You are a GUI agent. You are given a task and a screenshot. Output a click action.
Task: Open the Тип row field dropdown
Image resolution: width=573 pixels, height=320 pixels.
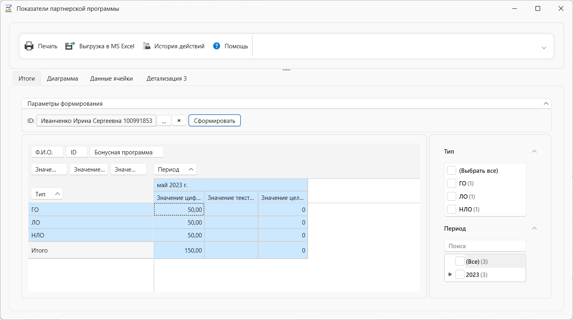point(47,194)
